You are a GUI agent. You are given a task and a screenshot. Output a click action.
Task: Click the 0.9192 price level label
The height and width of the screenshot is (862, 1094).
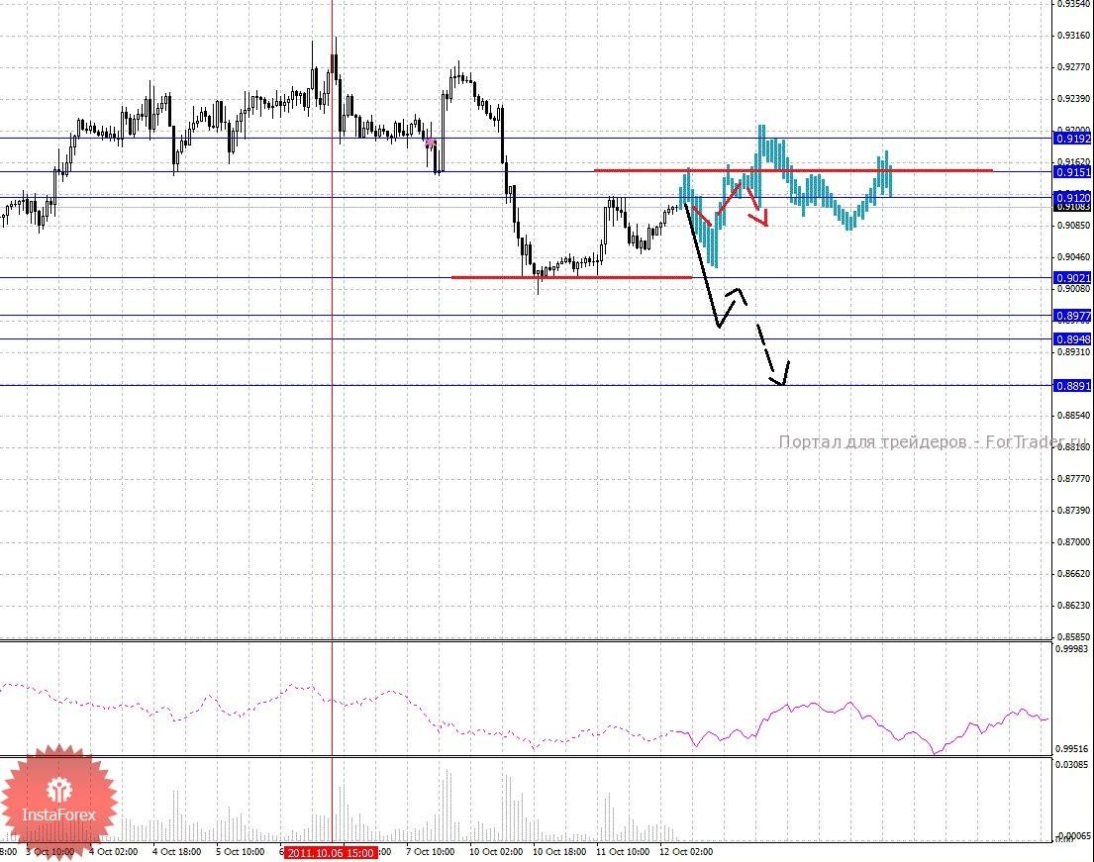click(x=1072, y=140)
